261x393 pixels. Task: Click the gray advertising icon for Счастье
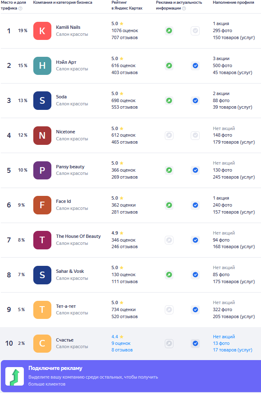[x=169, y=343]
